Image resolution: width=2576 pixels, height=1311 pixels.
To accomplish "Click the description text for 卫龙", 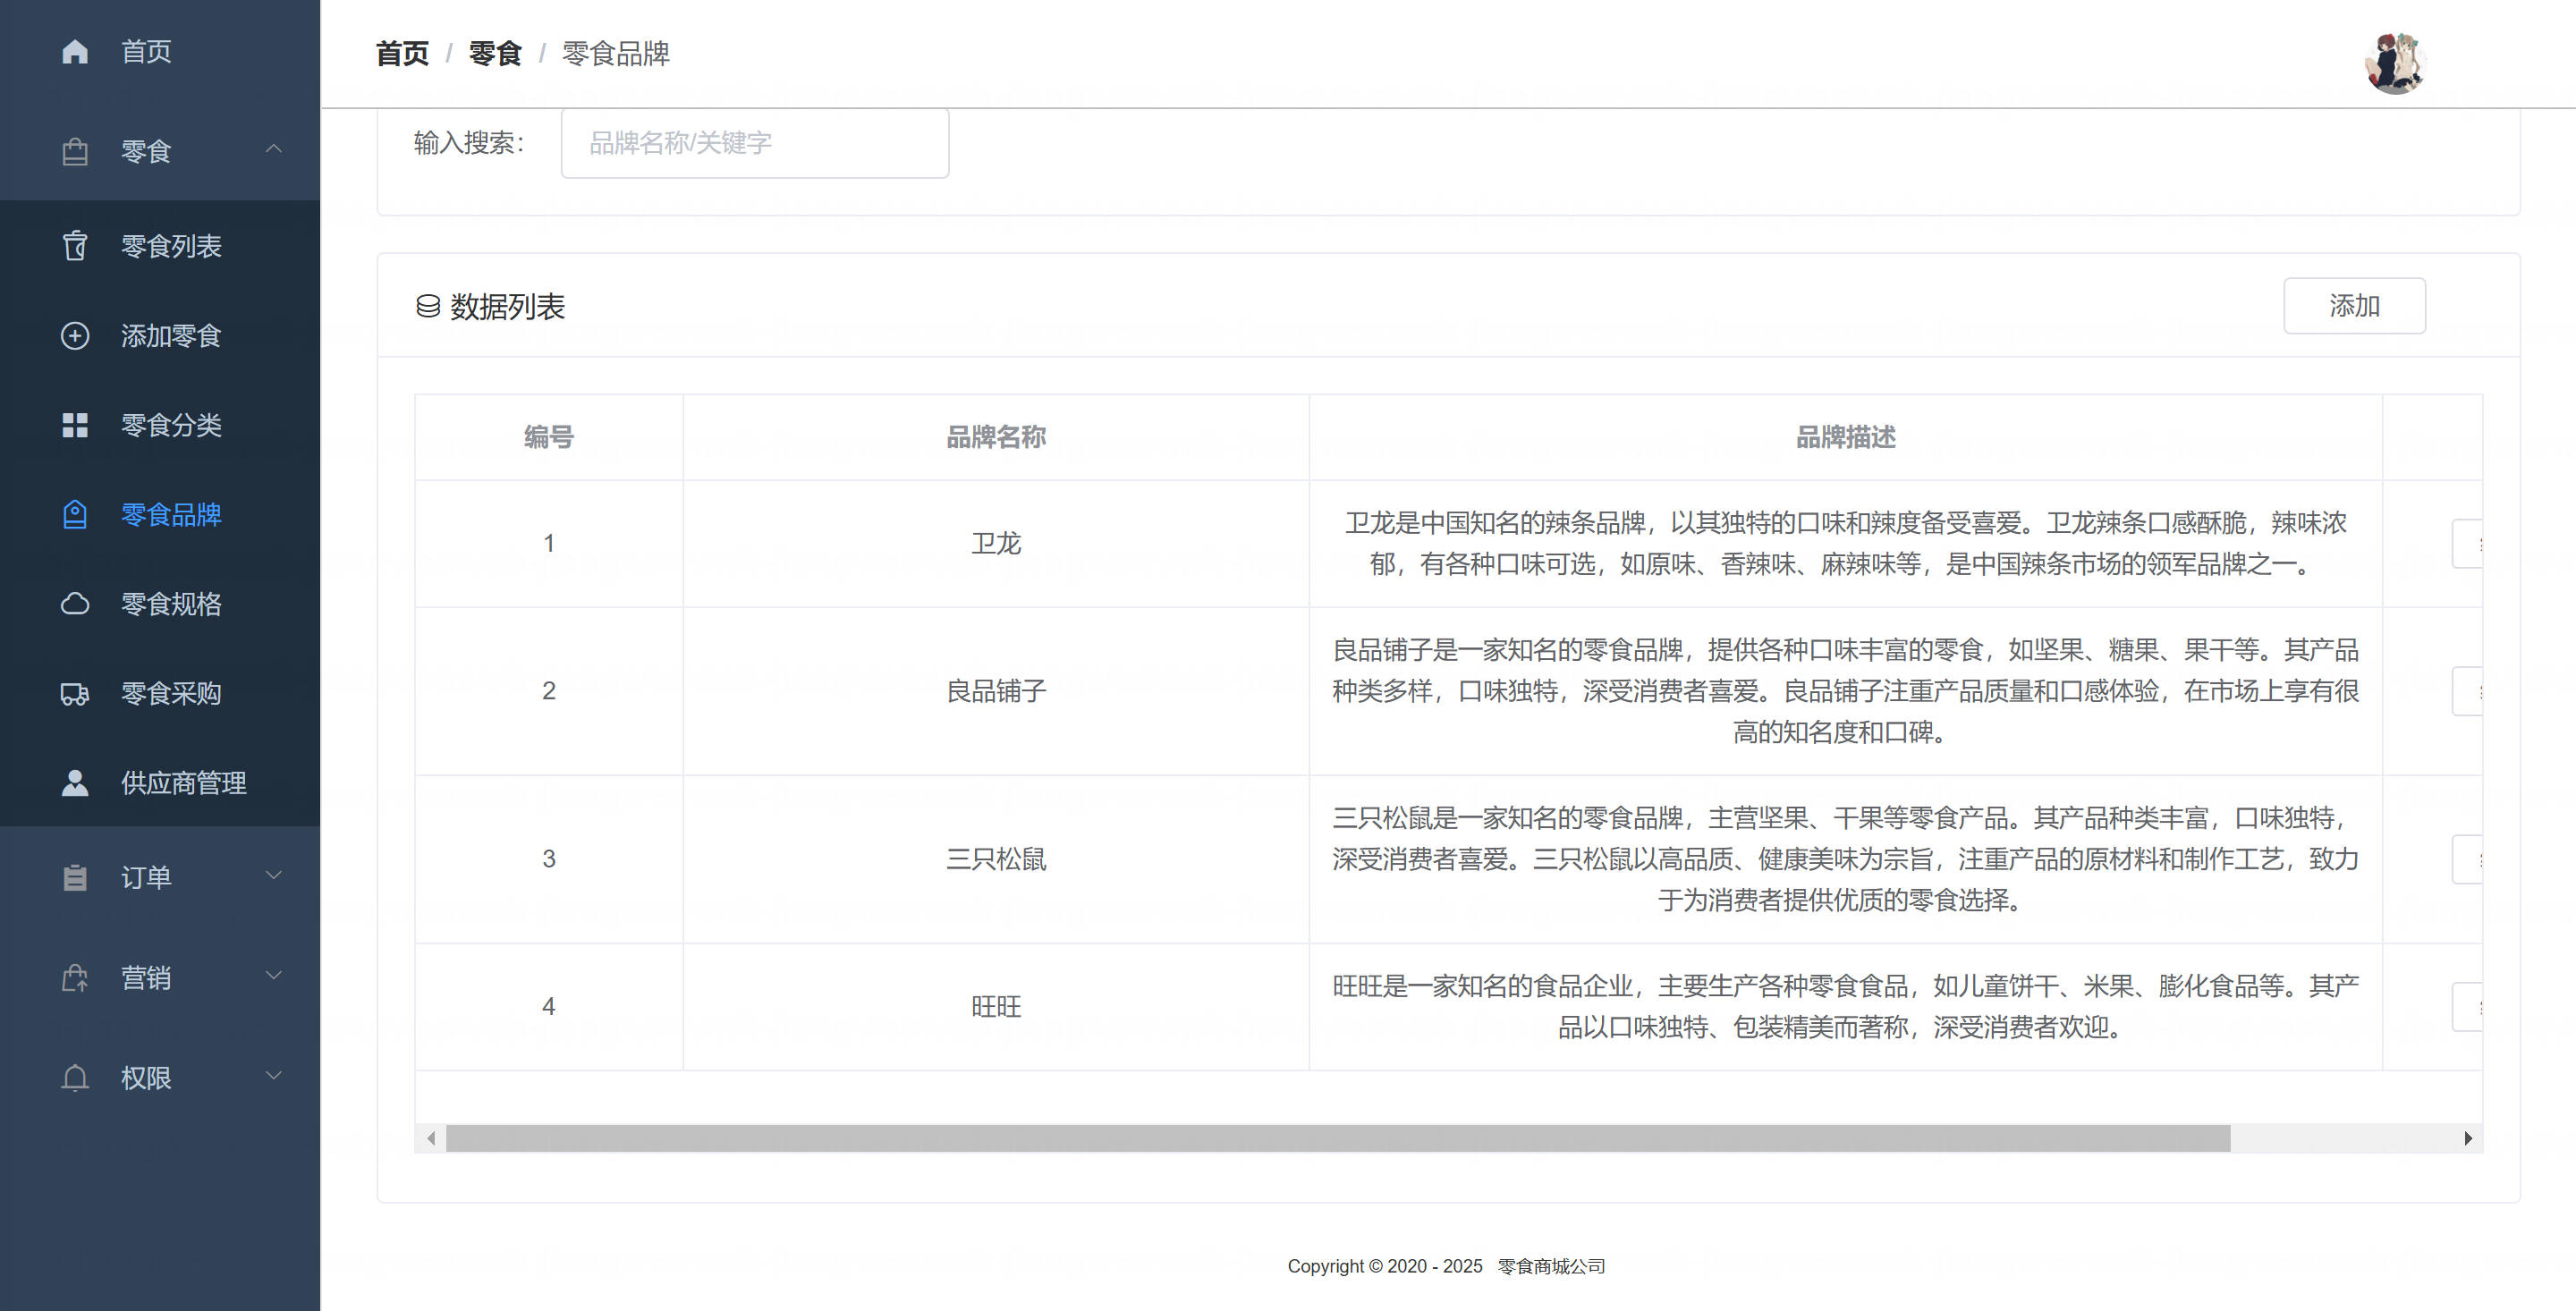I will pos(1845,543).
